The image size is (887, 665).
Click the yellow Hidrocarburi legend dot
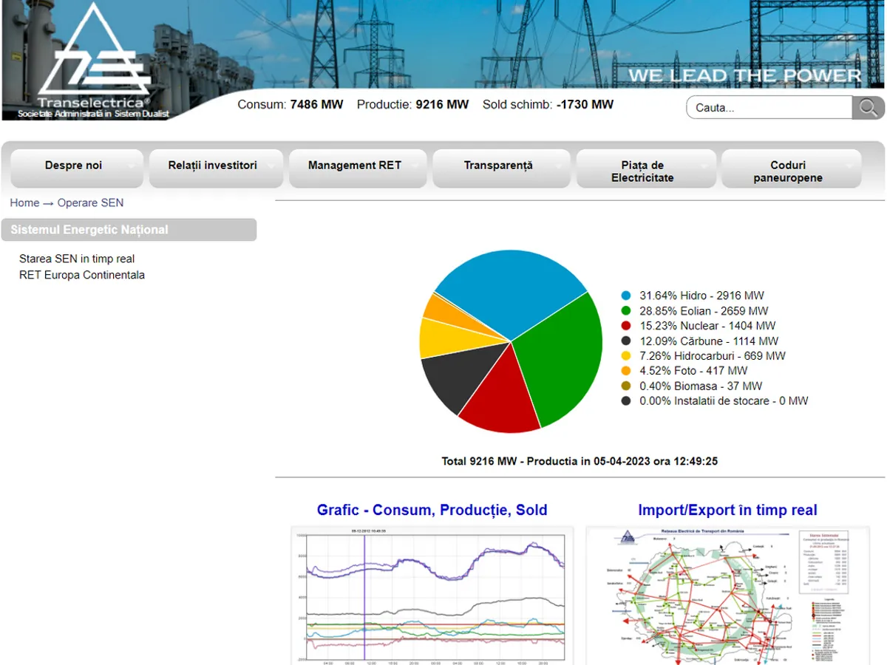point(627,356)
